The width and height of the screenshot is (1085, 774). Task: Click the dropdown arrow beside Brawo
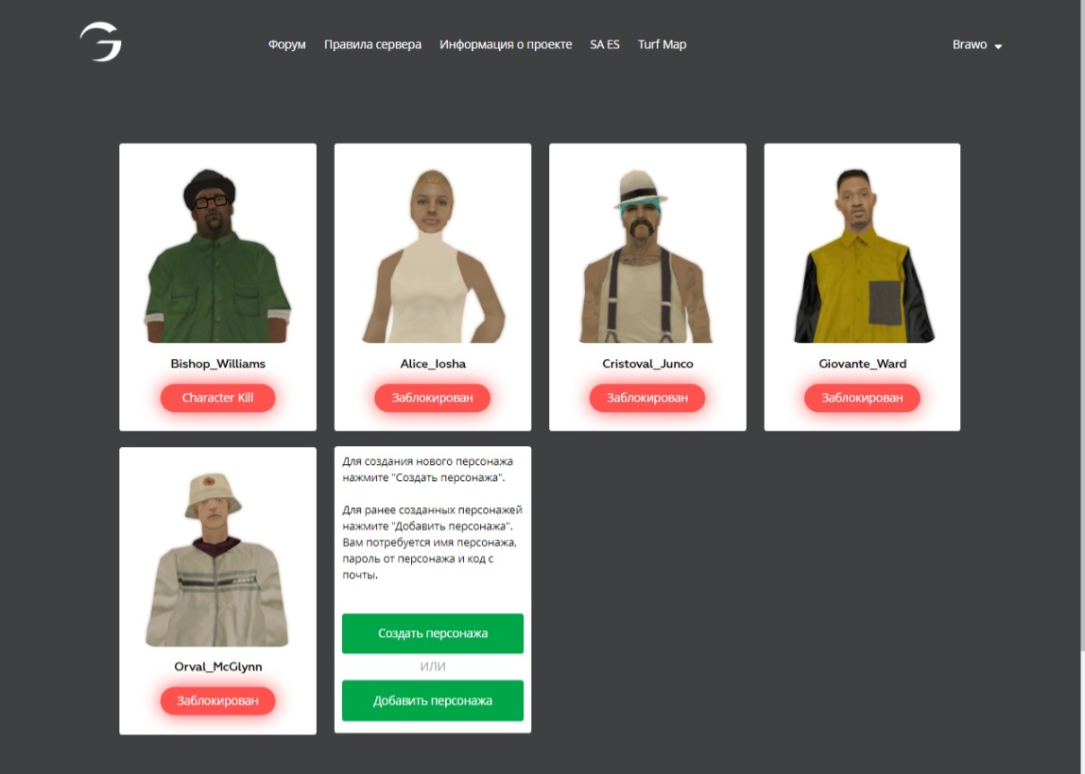(x=999, y=46)
